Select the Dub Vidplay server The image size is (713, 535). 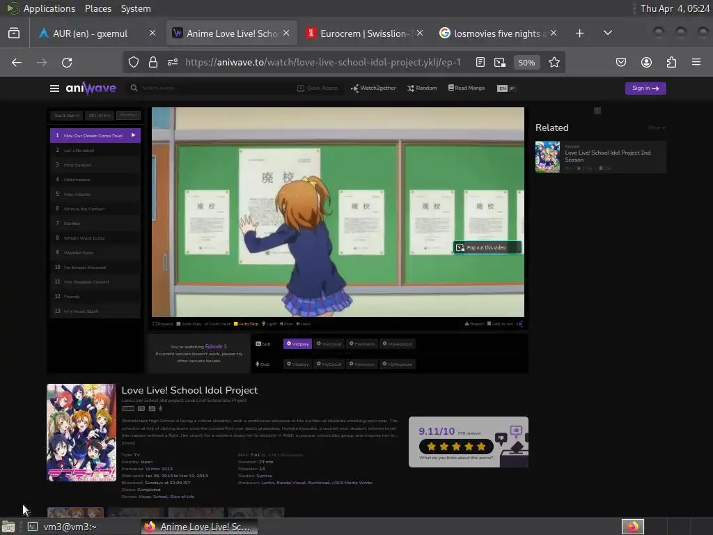click(x=297, y=364)
